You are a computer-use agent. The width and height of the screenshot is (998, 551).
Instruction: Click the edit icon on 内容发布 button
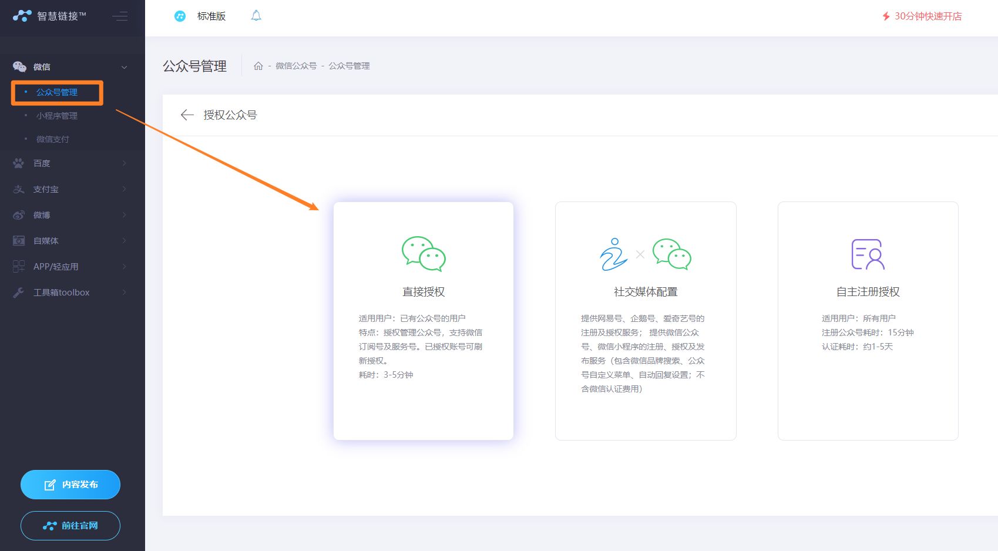50,485
